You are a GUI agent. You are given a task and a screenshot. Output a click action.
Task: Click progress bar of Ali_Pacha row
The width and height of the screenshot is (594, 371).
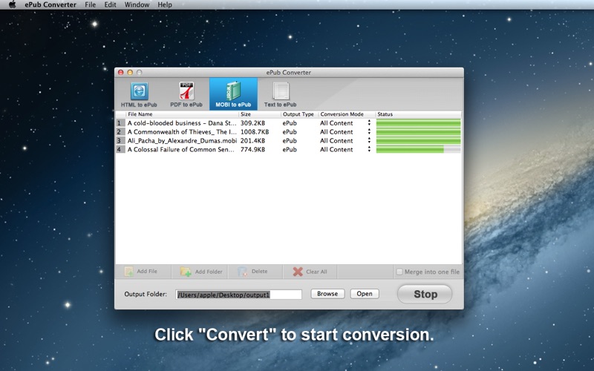point(418,140)
